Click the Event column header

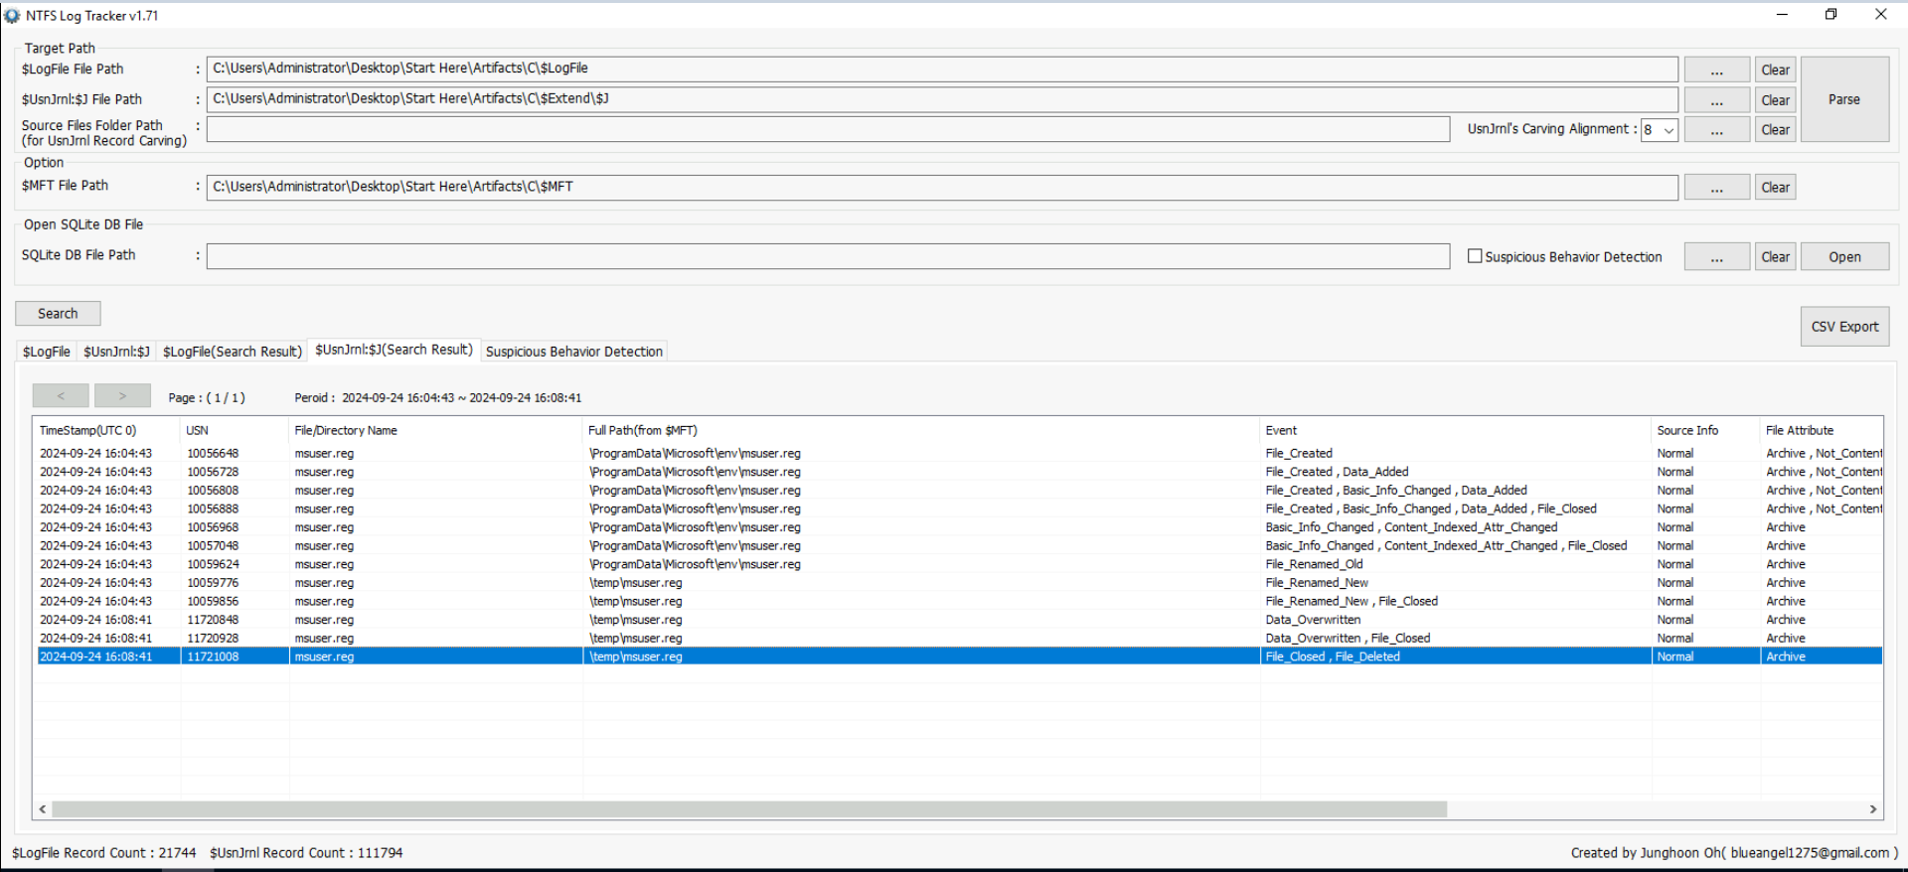click(1456, 431)
